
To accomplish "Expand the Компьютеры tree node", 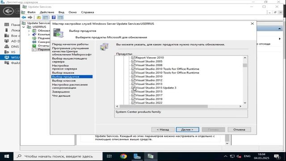I will point(29,34).
